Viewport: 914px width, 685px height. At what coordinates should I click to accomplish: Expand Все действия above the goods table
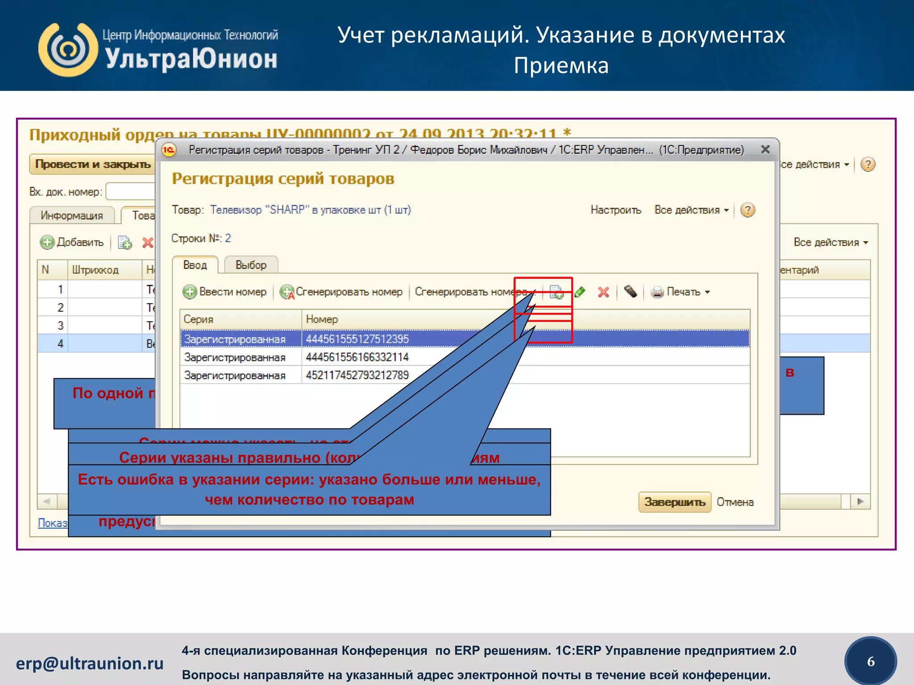(x=831, y=243)
